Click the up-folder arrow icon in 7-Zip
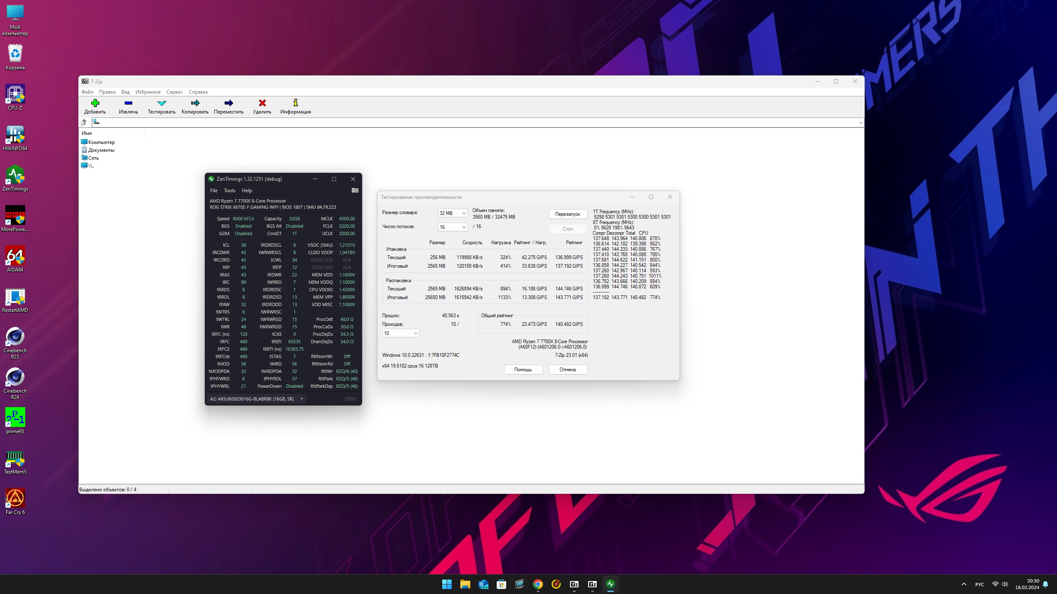 tap(84, 123)
